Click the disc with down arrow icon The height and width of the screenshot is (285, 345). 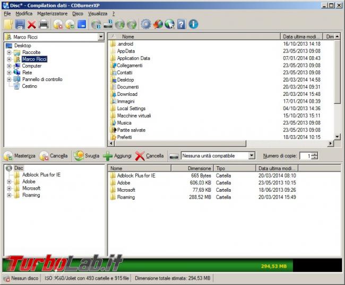coord(120,24)
